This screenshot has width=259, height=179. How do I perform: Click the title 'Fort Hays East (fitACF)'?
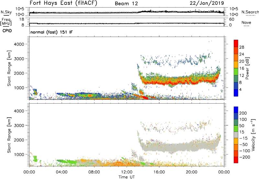(63, 3)
